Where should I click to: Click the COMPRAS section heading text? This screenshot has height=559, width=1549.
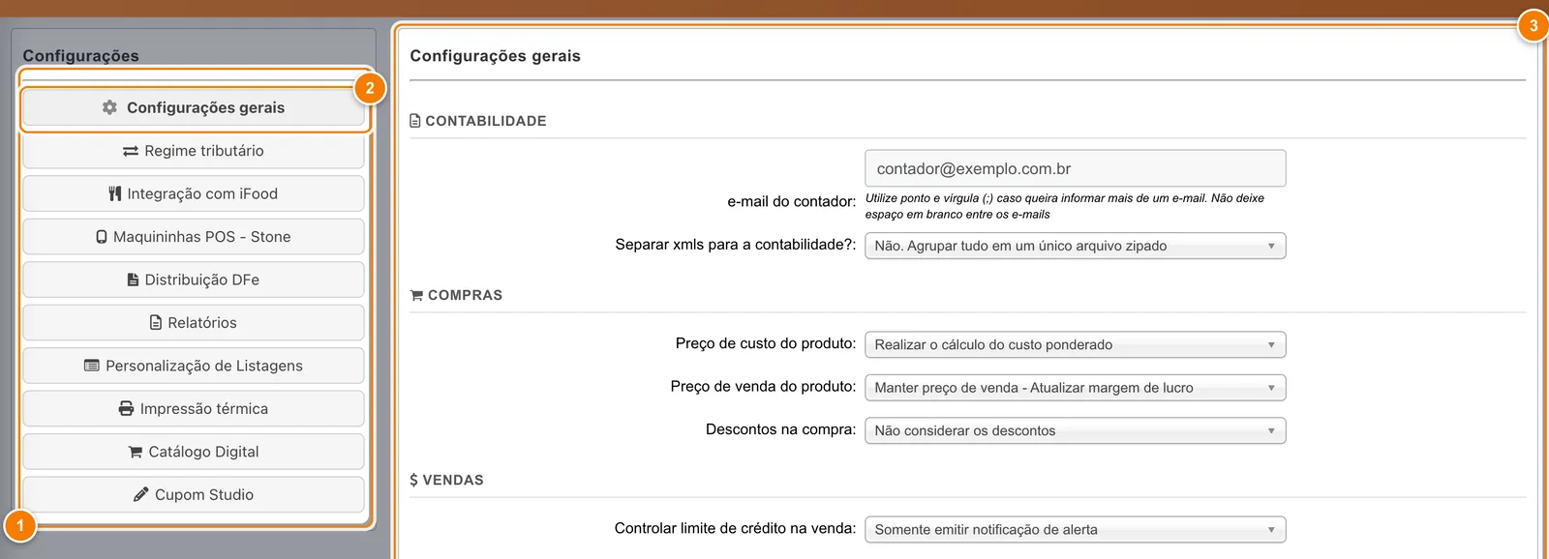click(465, 295)
